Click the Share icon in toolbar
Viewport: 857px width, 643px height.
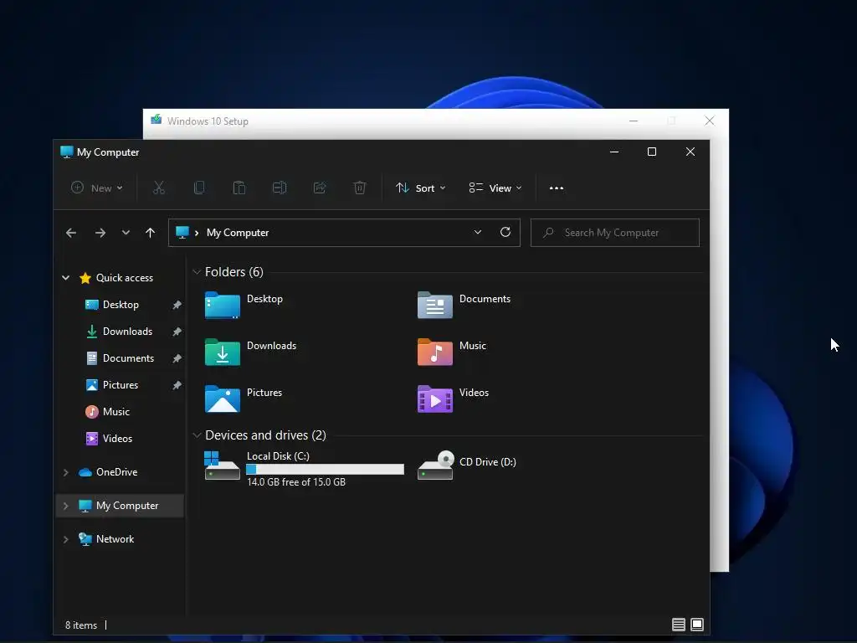[x=320, y=188]
